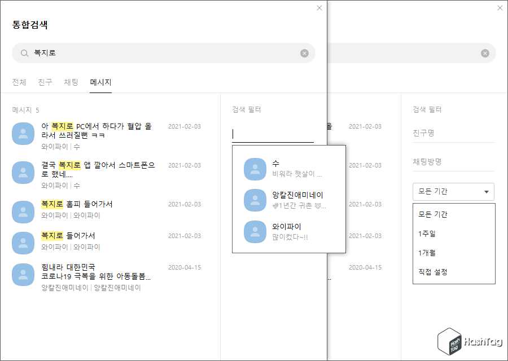Open the 복지로 들어가서 message result
The width and height of the screenshot is (508, 361).
(85, 237)
